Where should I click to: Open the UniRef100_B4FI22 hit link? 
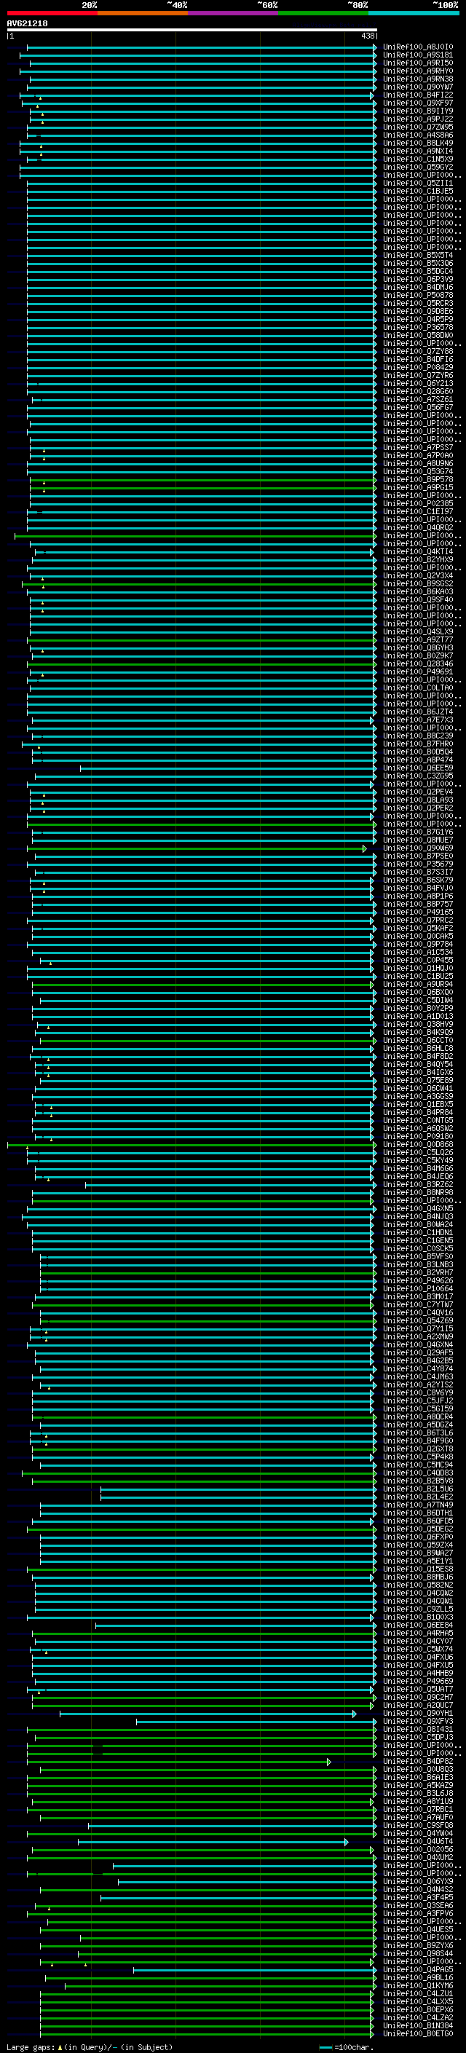tap(417, 95)
